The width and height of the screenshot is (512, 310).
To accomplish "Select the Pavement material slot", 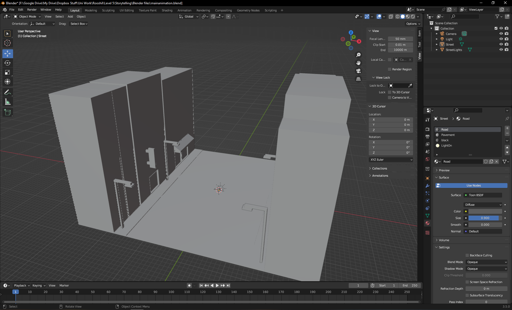I will pos(448,135).
